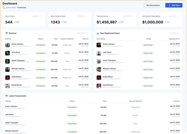Image resolution: width=187 pixels, height=134 pixels.
Task: Click the My Documents button
Action: pyautogui.click(x=153, y=5)
